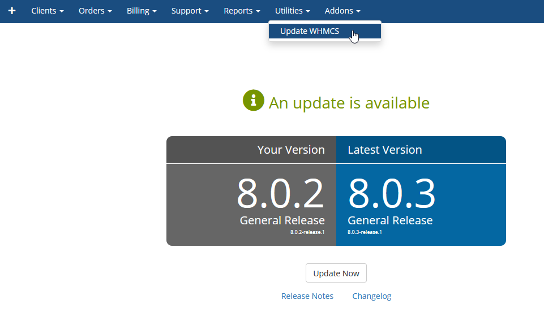Screen dimensions: 544x317
Task: Open the Reports dropdown menu
Action: 242,11
